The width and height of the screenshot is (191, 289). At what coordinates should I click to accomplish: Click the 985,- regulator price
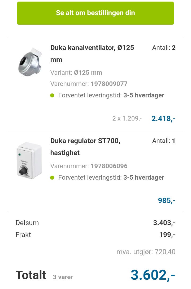[x=167, y=201]
